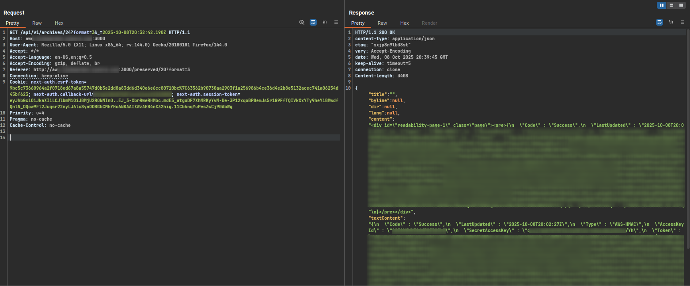Select the side-by-side layout toggle
The width and height of the screenshot is (690, 286).
click(x=661, y=5)
